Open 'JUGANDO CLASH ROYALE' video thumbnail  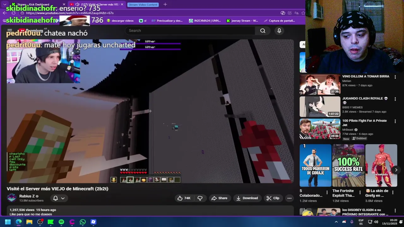pyautogui.click(x=320, y=107)
